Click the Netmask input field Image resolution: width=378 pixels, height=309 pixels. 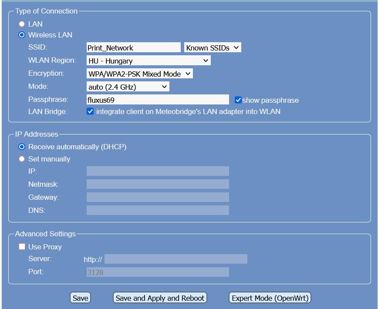[158, 184]
